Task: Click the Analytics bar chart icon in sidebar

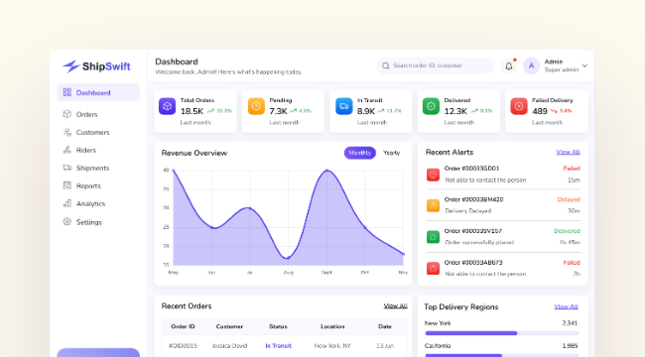Action: [67, 203]
